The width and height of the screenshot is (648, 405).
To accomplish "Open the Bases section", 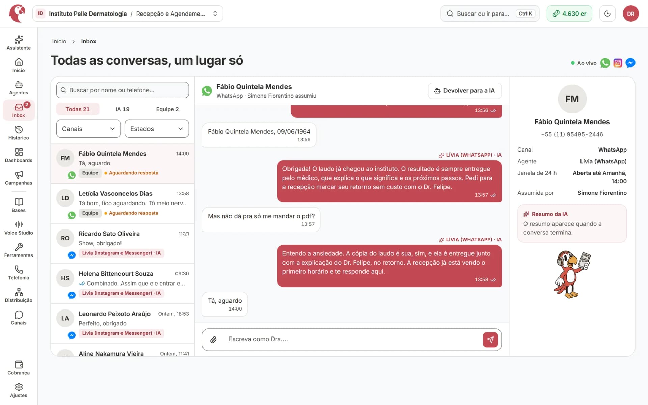I will click(x=19, y=206).
